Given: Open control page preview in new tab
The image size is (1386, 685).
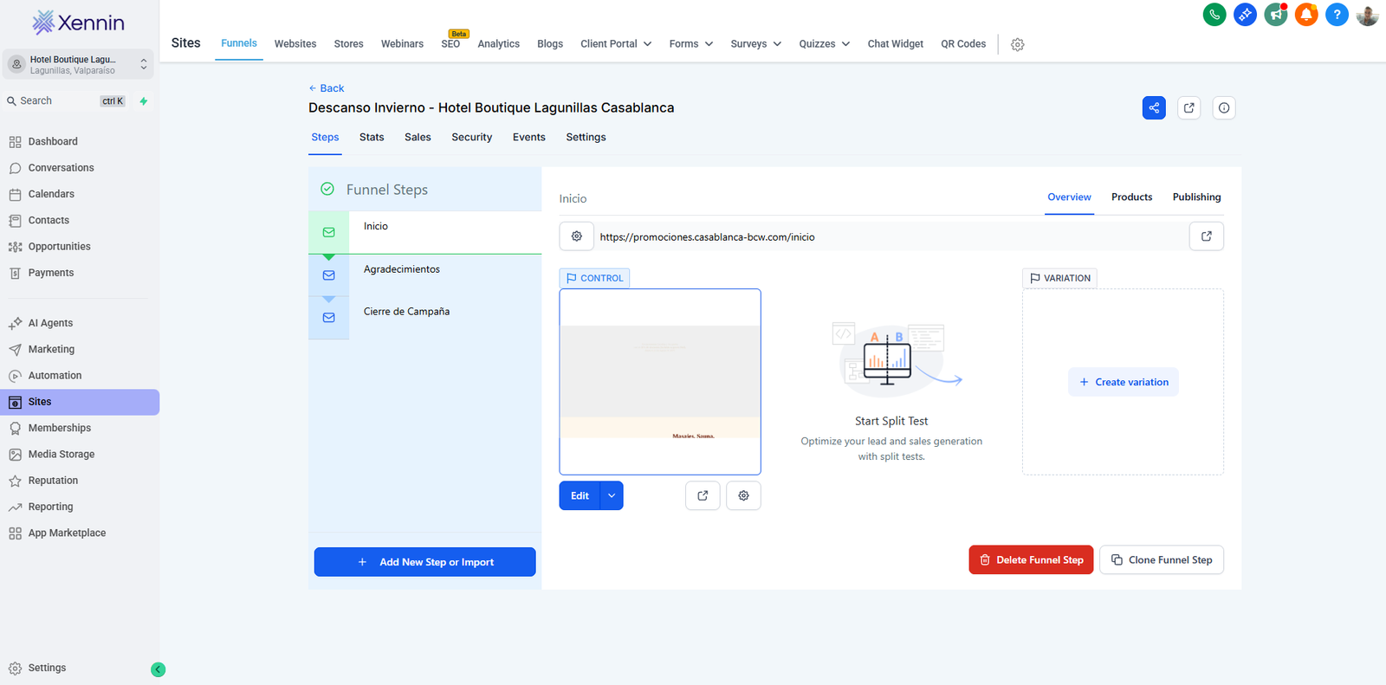Looking at the screenshot, I should tap(703, 495).
